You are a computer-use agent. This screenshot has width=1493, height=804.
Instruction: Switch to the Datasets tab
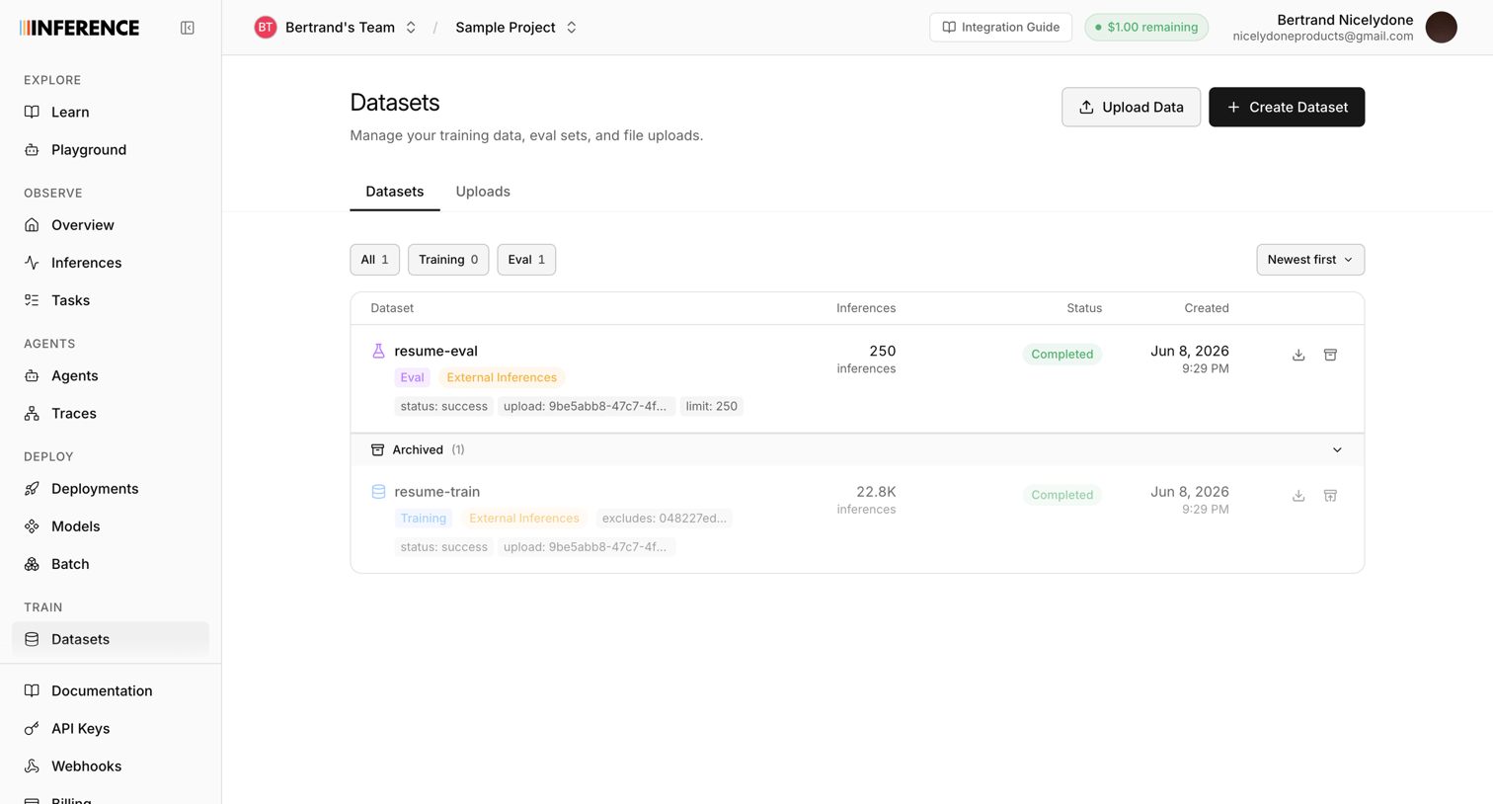point(395,192)
